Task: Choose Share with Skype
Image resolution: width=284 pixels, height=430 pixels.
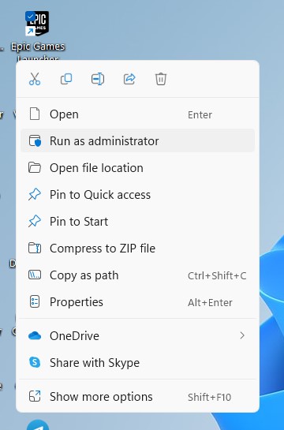Action: click(x=137, y=362)
